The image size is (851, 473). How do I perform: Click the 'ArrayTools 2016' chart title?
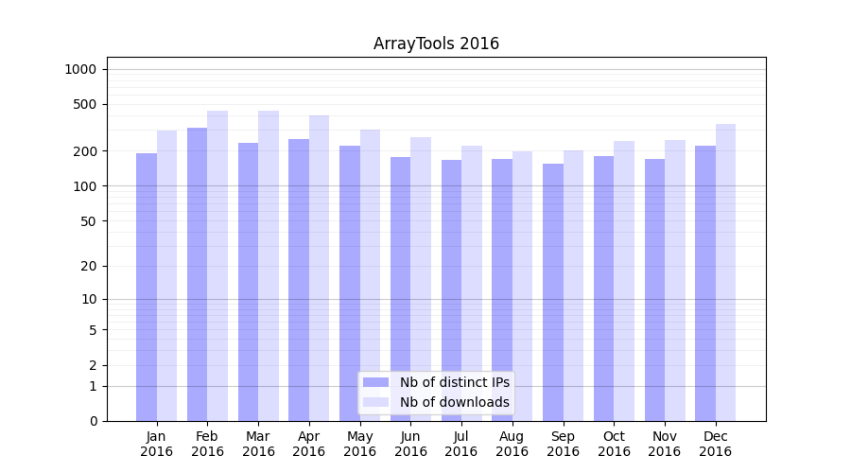point(436,44)
